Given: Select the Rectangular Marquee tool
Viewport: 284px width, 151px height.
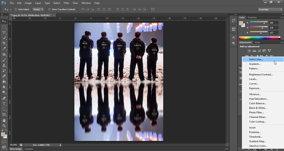Looking at the screenshot, I should point(4,27).
